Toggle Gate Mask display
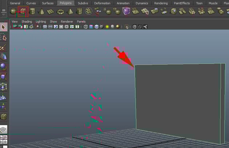The image size is (229, 148). (x=61, y=27)
